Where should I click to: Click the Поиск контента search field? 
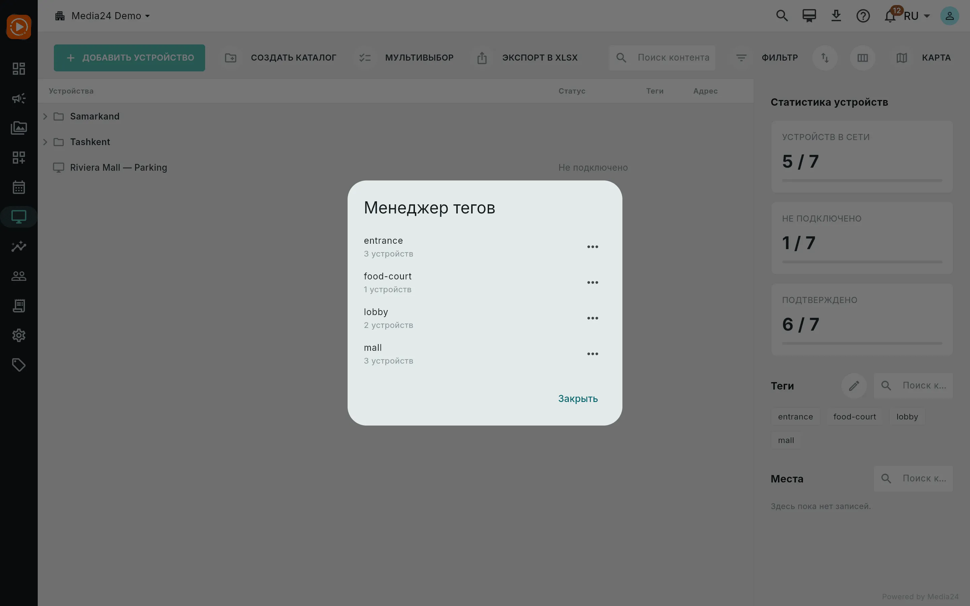662,58
